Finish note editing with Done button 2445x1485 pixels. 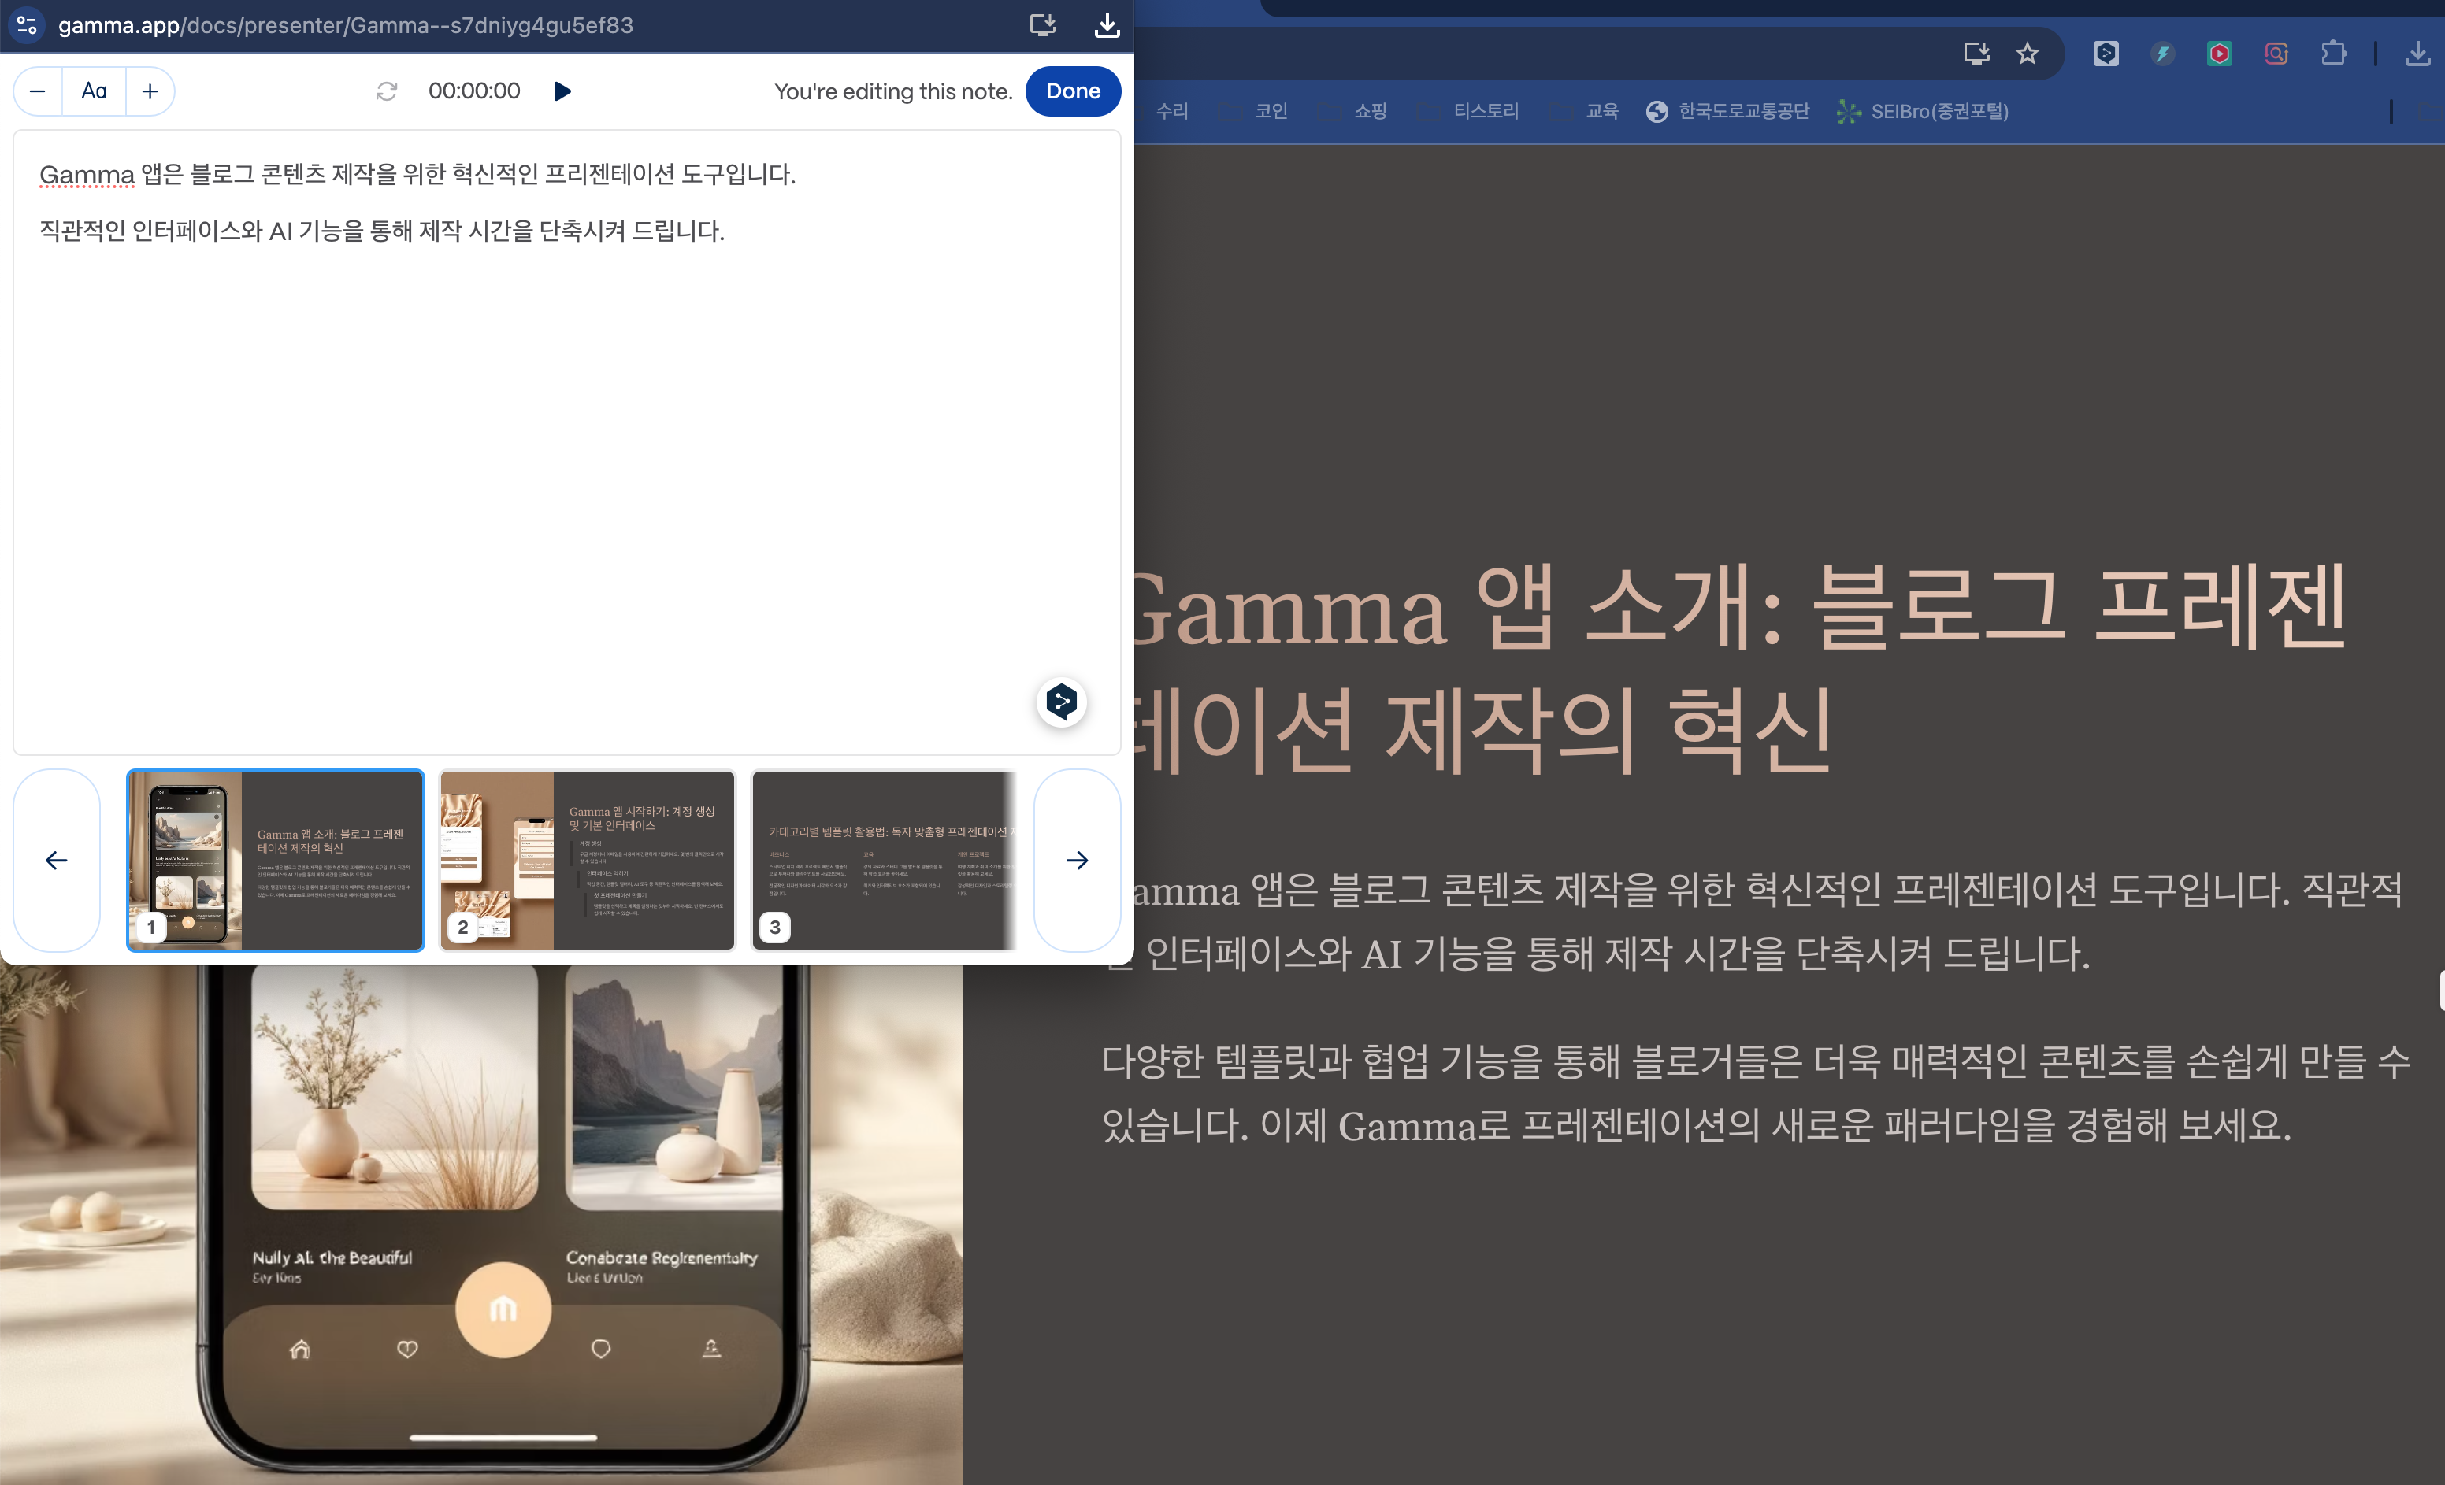1073,91
